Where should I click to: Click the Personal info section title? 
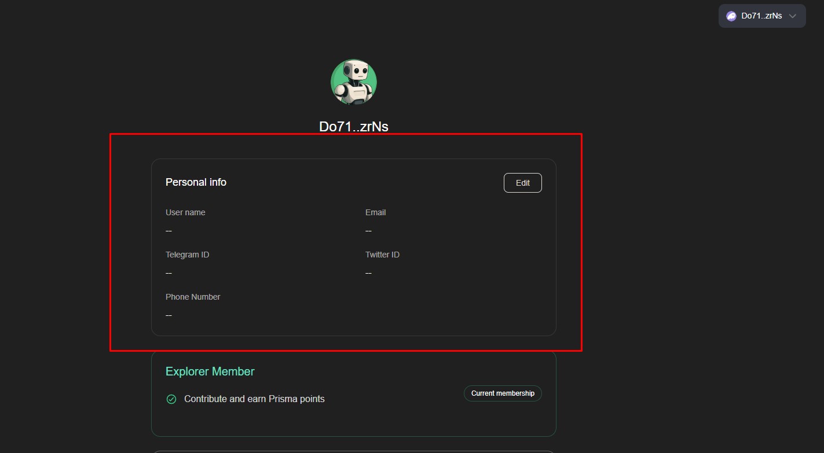pos(196,182)
